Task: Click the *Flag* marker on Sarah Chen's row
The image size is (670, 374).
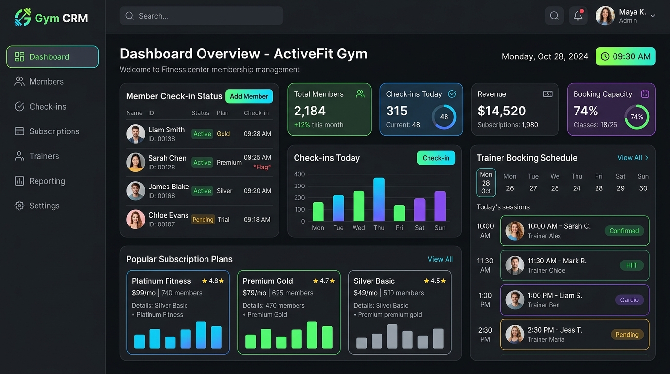Action: (262, 167)
